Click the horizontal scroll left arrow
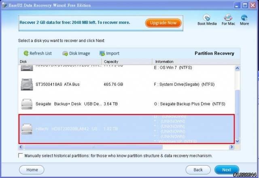Viewport: 259px width, 178px height. point(21,147)
